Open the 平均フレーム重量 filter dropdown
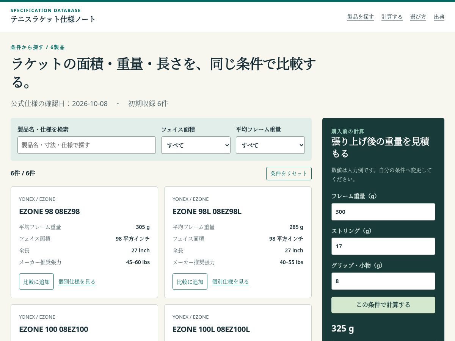Viewport: 455px width, 341px height. pyautogui.click(x=270, y=145)
